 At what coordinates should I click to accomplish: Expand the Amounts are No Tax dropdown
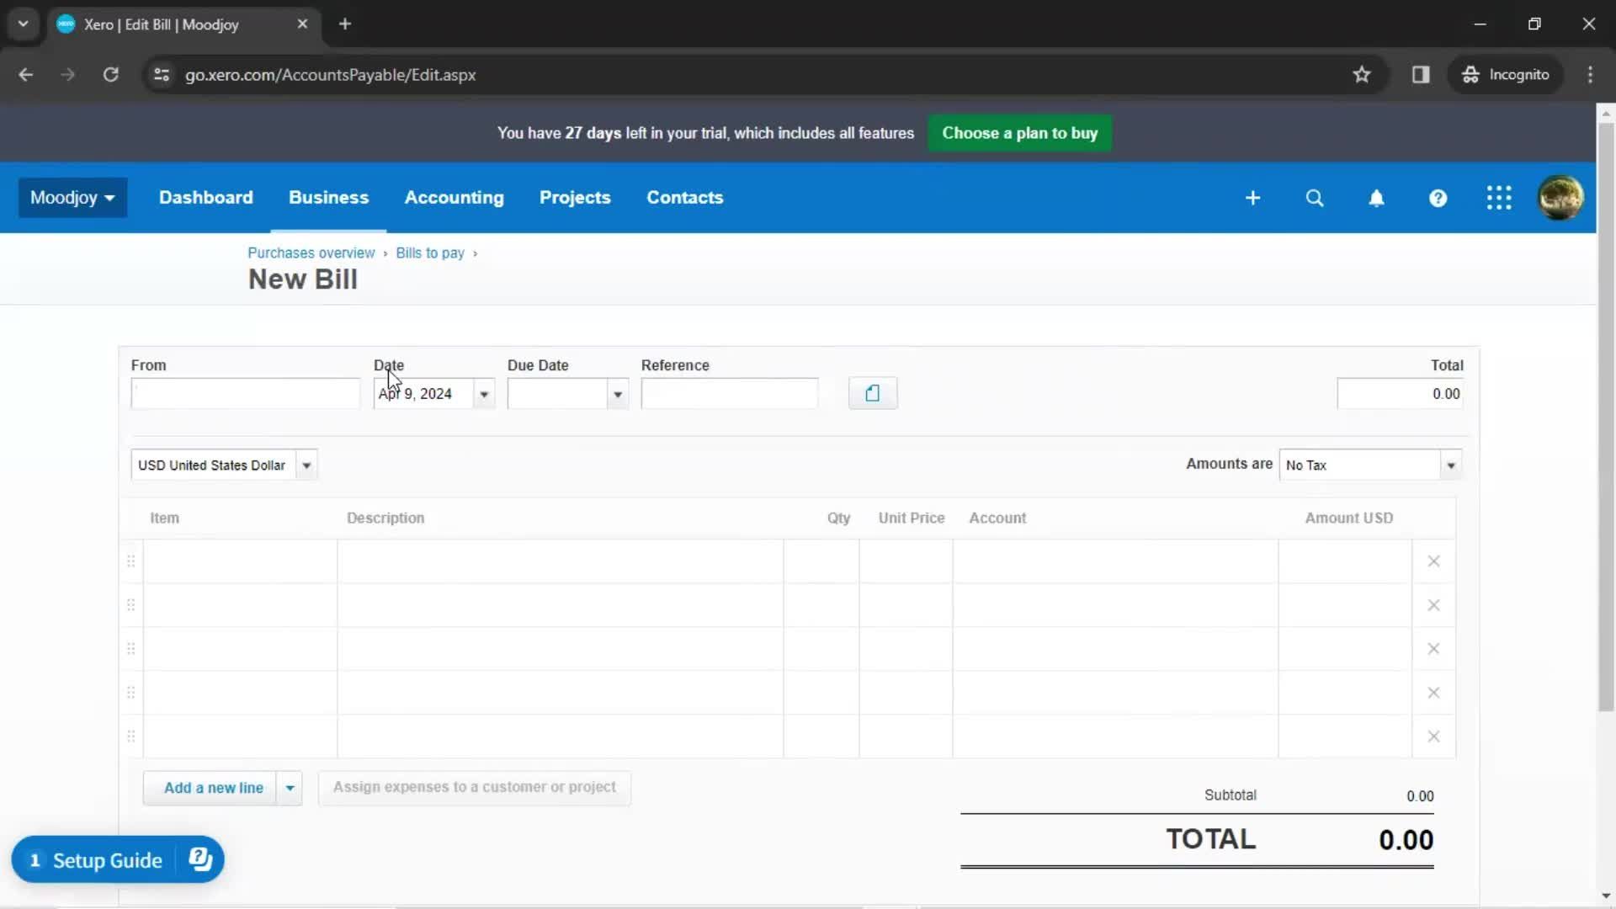[1451, 465]
